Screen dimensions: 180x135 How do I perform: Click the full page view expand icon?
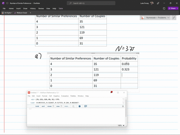pos(174,18)
